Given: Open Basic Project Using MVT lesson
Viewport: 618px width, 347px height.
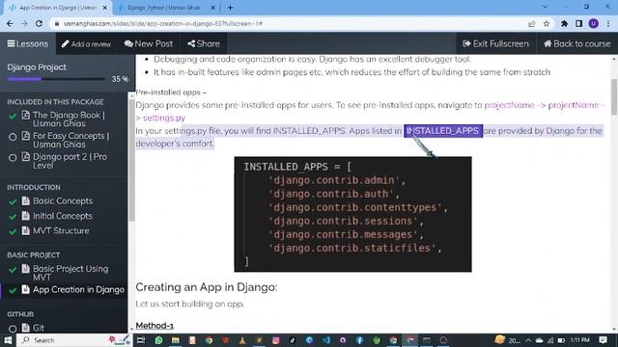Looking at the screenshot, I should tap(70, 273).
